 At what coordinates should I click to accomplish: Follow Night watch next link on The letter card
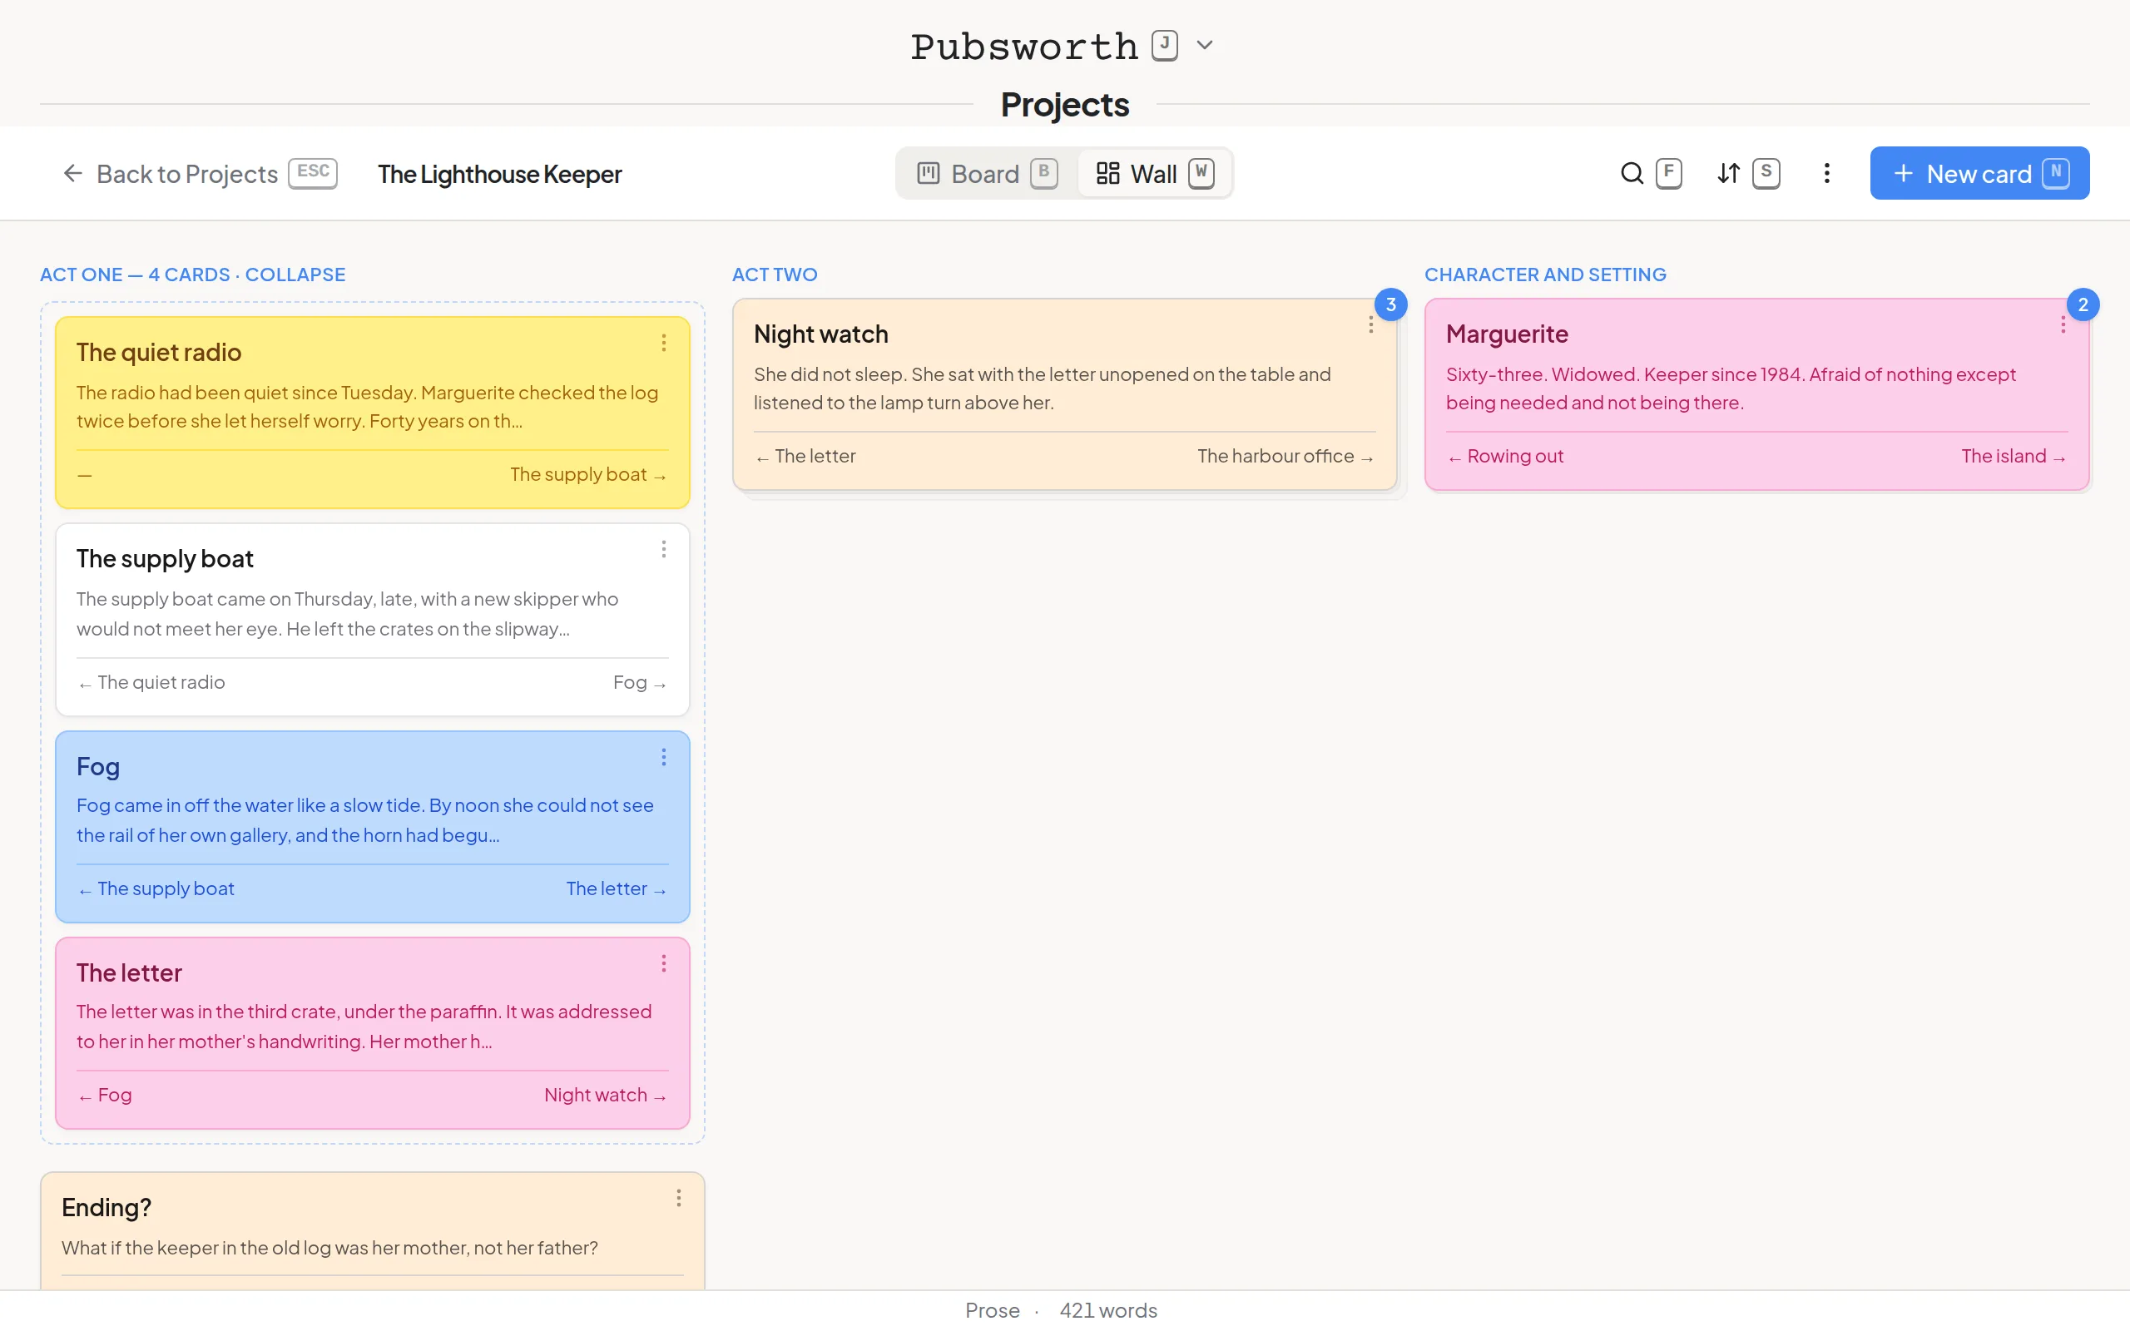(x=605, y=1095)
